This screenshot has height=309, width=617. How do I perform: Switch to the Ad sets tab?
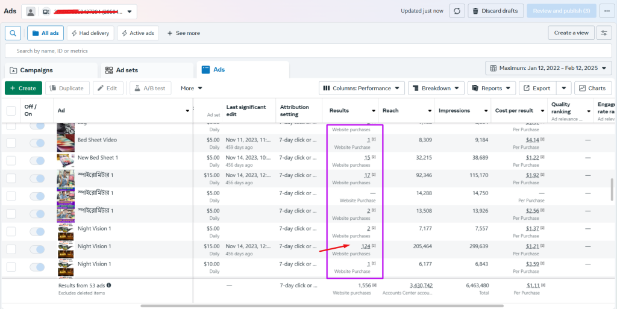coord(146,70)
